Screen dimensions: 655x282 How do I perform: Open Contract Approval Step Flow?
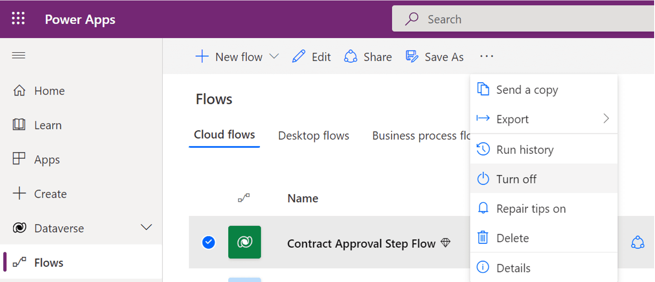361,243
